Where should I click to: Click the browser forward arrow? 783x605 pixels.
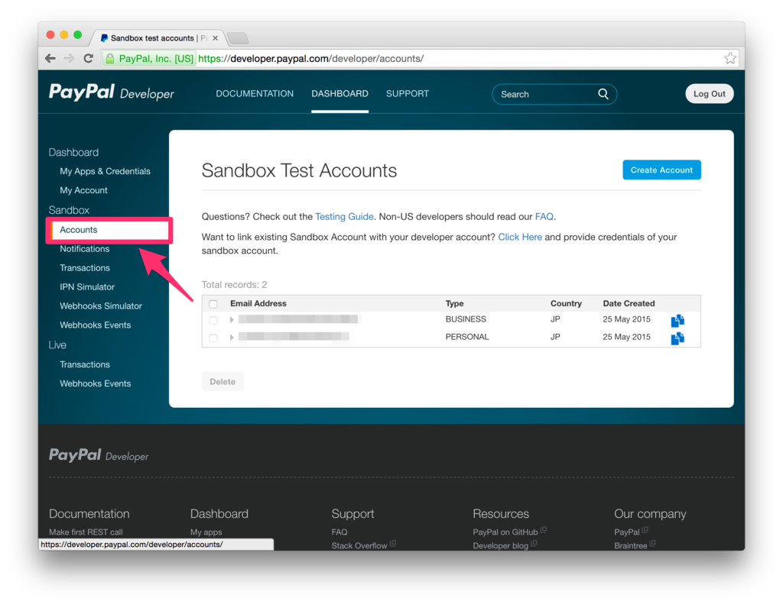[x=69, y=58]
